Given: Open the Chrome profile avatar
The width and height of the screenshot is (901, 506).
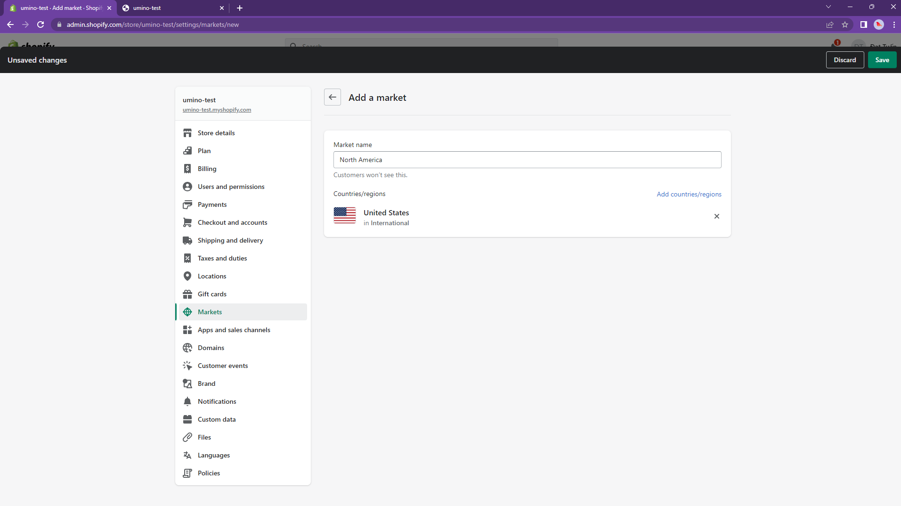Looking at the screenshot, I should pos(879,24).
